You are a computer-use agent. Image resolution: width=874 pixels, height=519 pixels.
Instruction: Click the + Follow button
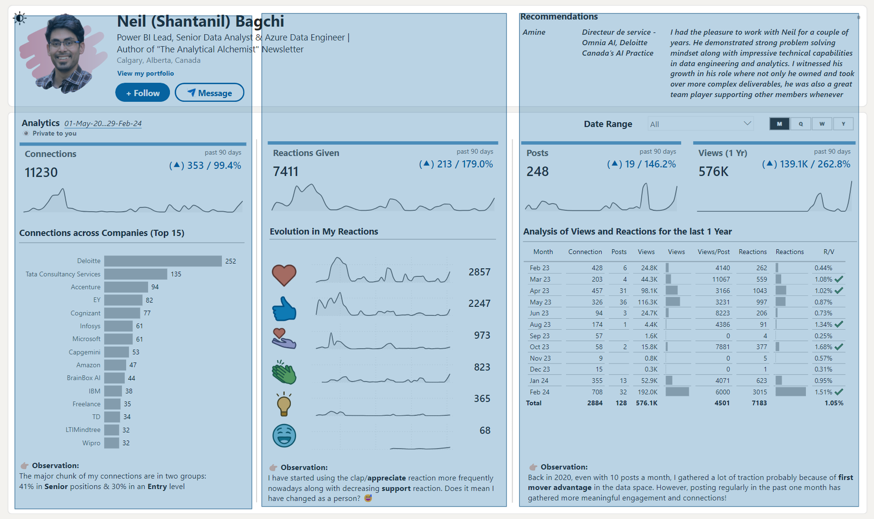pos(142,92)
